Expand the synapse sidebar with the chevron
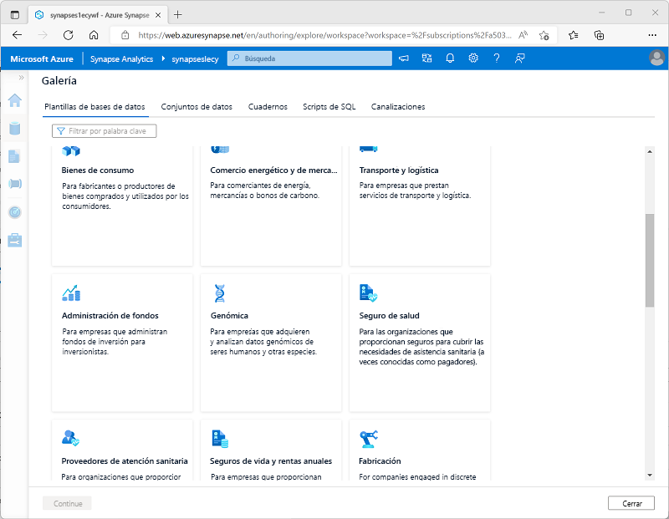The height and width of the screenshot is (519, 669). [x=22, y=77]
